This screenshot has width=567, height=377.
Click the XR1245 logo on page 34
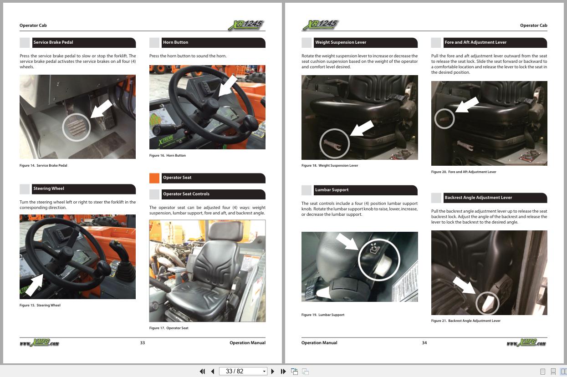click(x=320, y=25)
